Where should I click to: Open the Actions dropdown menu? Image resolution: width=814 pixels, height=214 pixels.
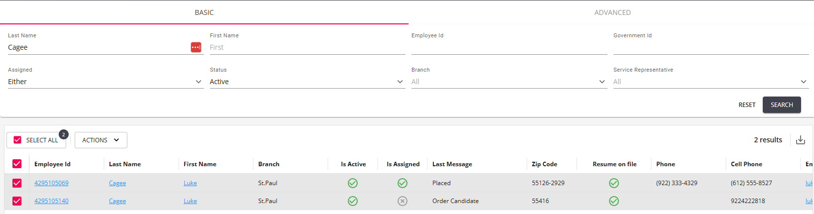tap(101, 140)
